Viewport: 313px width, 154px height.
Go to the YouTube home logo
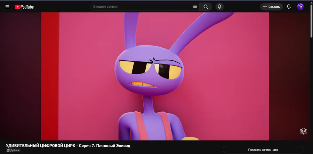[24, 7]
